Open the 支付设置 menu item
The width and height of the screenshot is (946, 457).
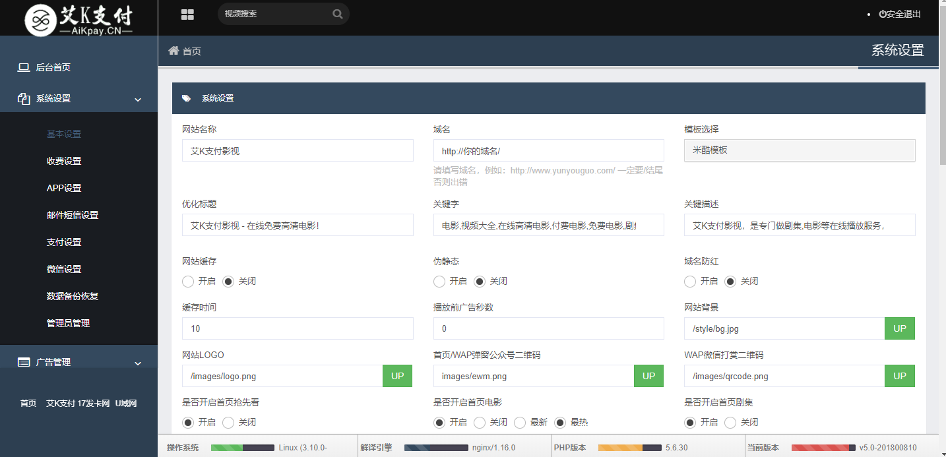pos(63,241)
